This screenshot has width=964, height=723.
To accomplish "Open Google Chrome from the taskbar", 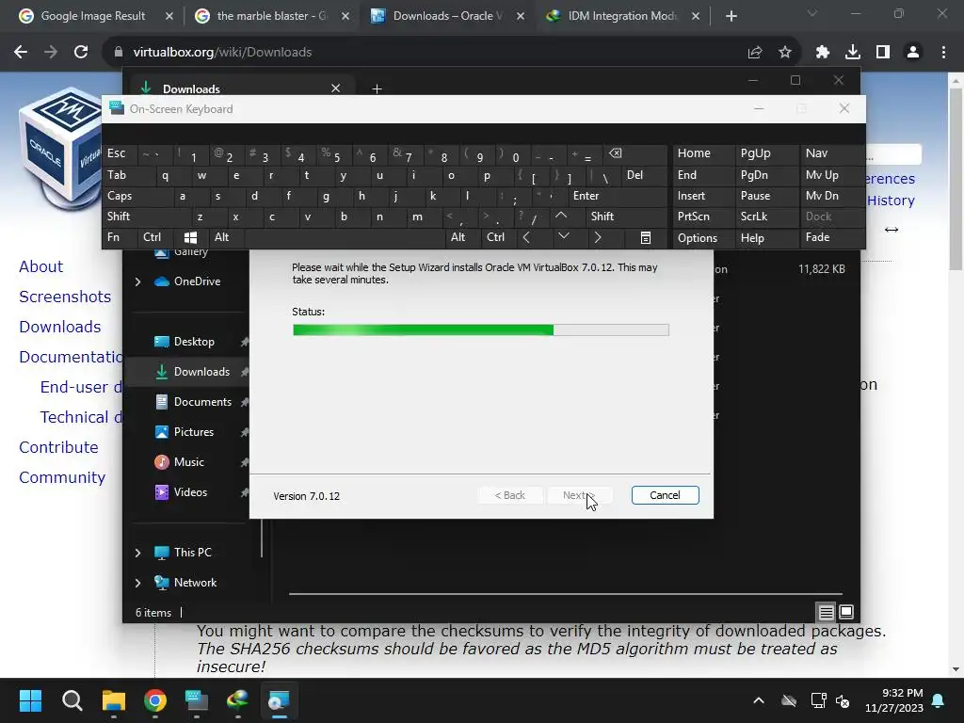I will coord(155,700).
